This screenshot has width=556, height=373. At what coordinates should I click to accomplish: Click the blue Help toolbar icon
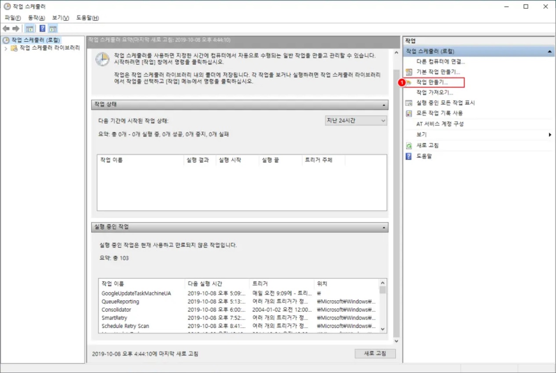point(42,28)
